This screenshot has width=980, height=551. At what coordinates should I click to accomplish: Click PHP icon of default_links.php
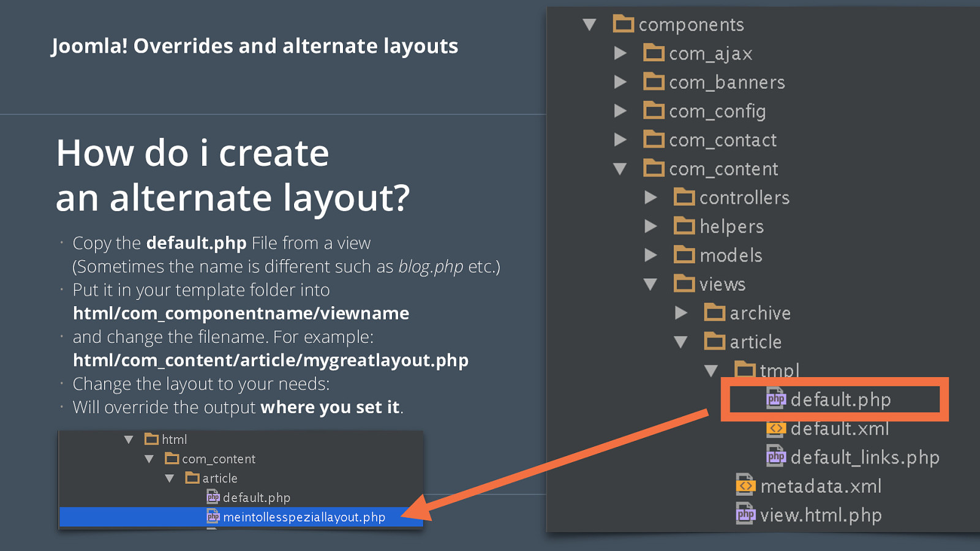point(776,456)
